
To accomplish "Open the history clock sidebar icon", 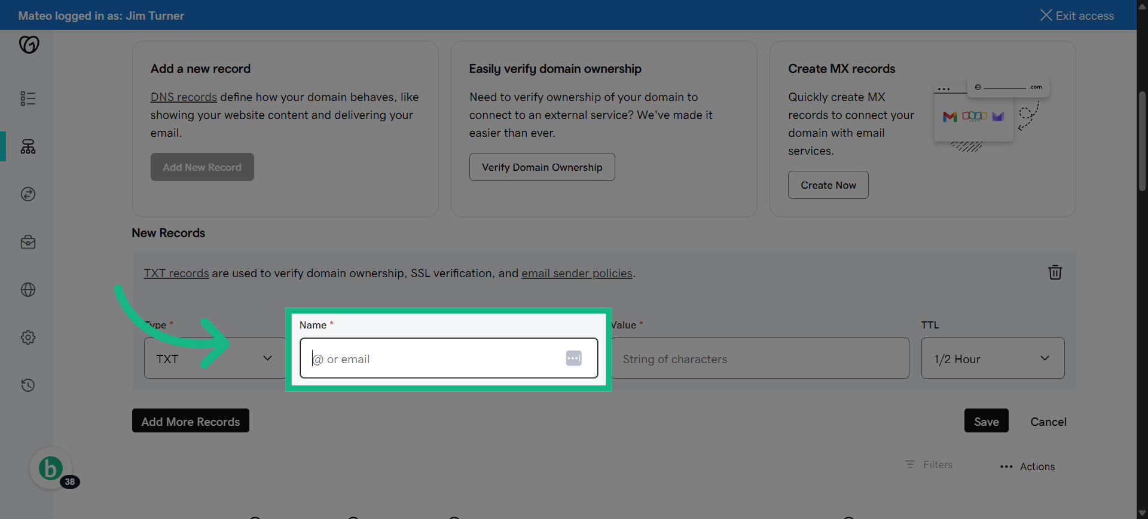I will click(28, 385).
